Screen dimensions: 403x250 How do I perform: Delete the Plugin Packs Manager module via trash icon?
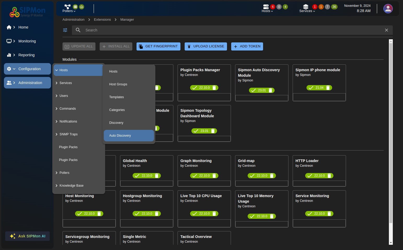[x=214, y=88]
